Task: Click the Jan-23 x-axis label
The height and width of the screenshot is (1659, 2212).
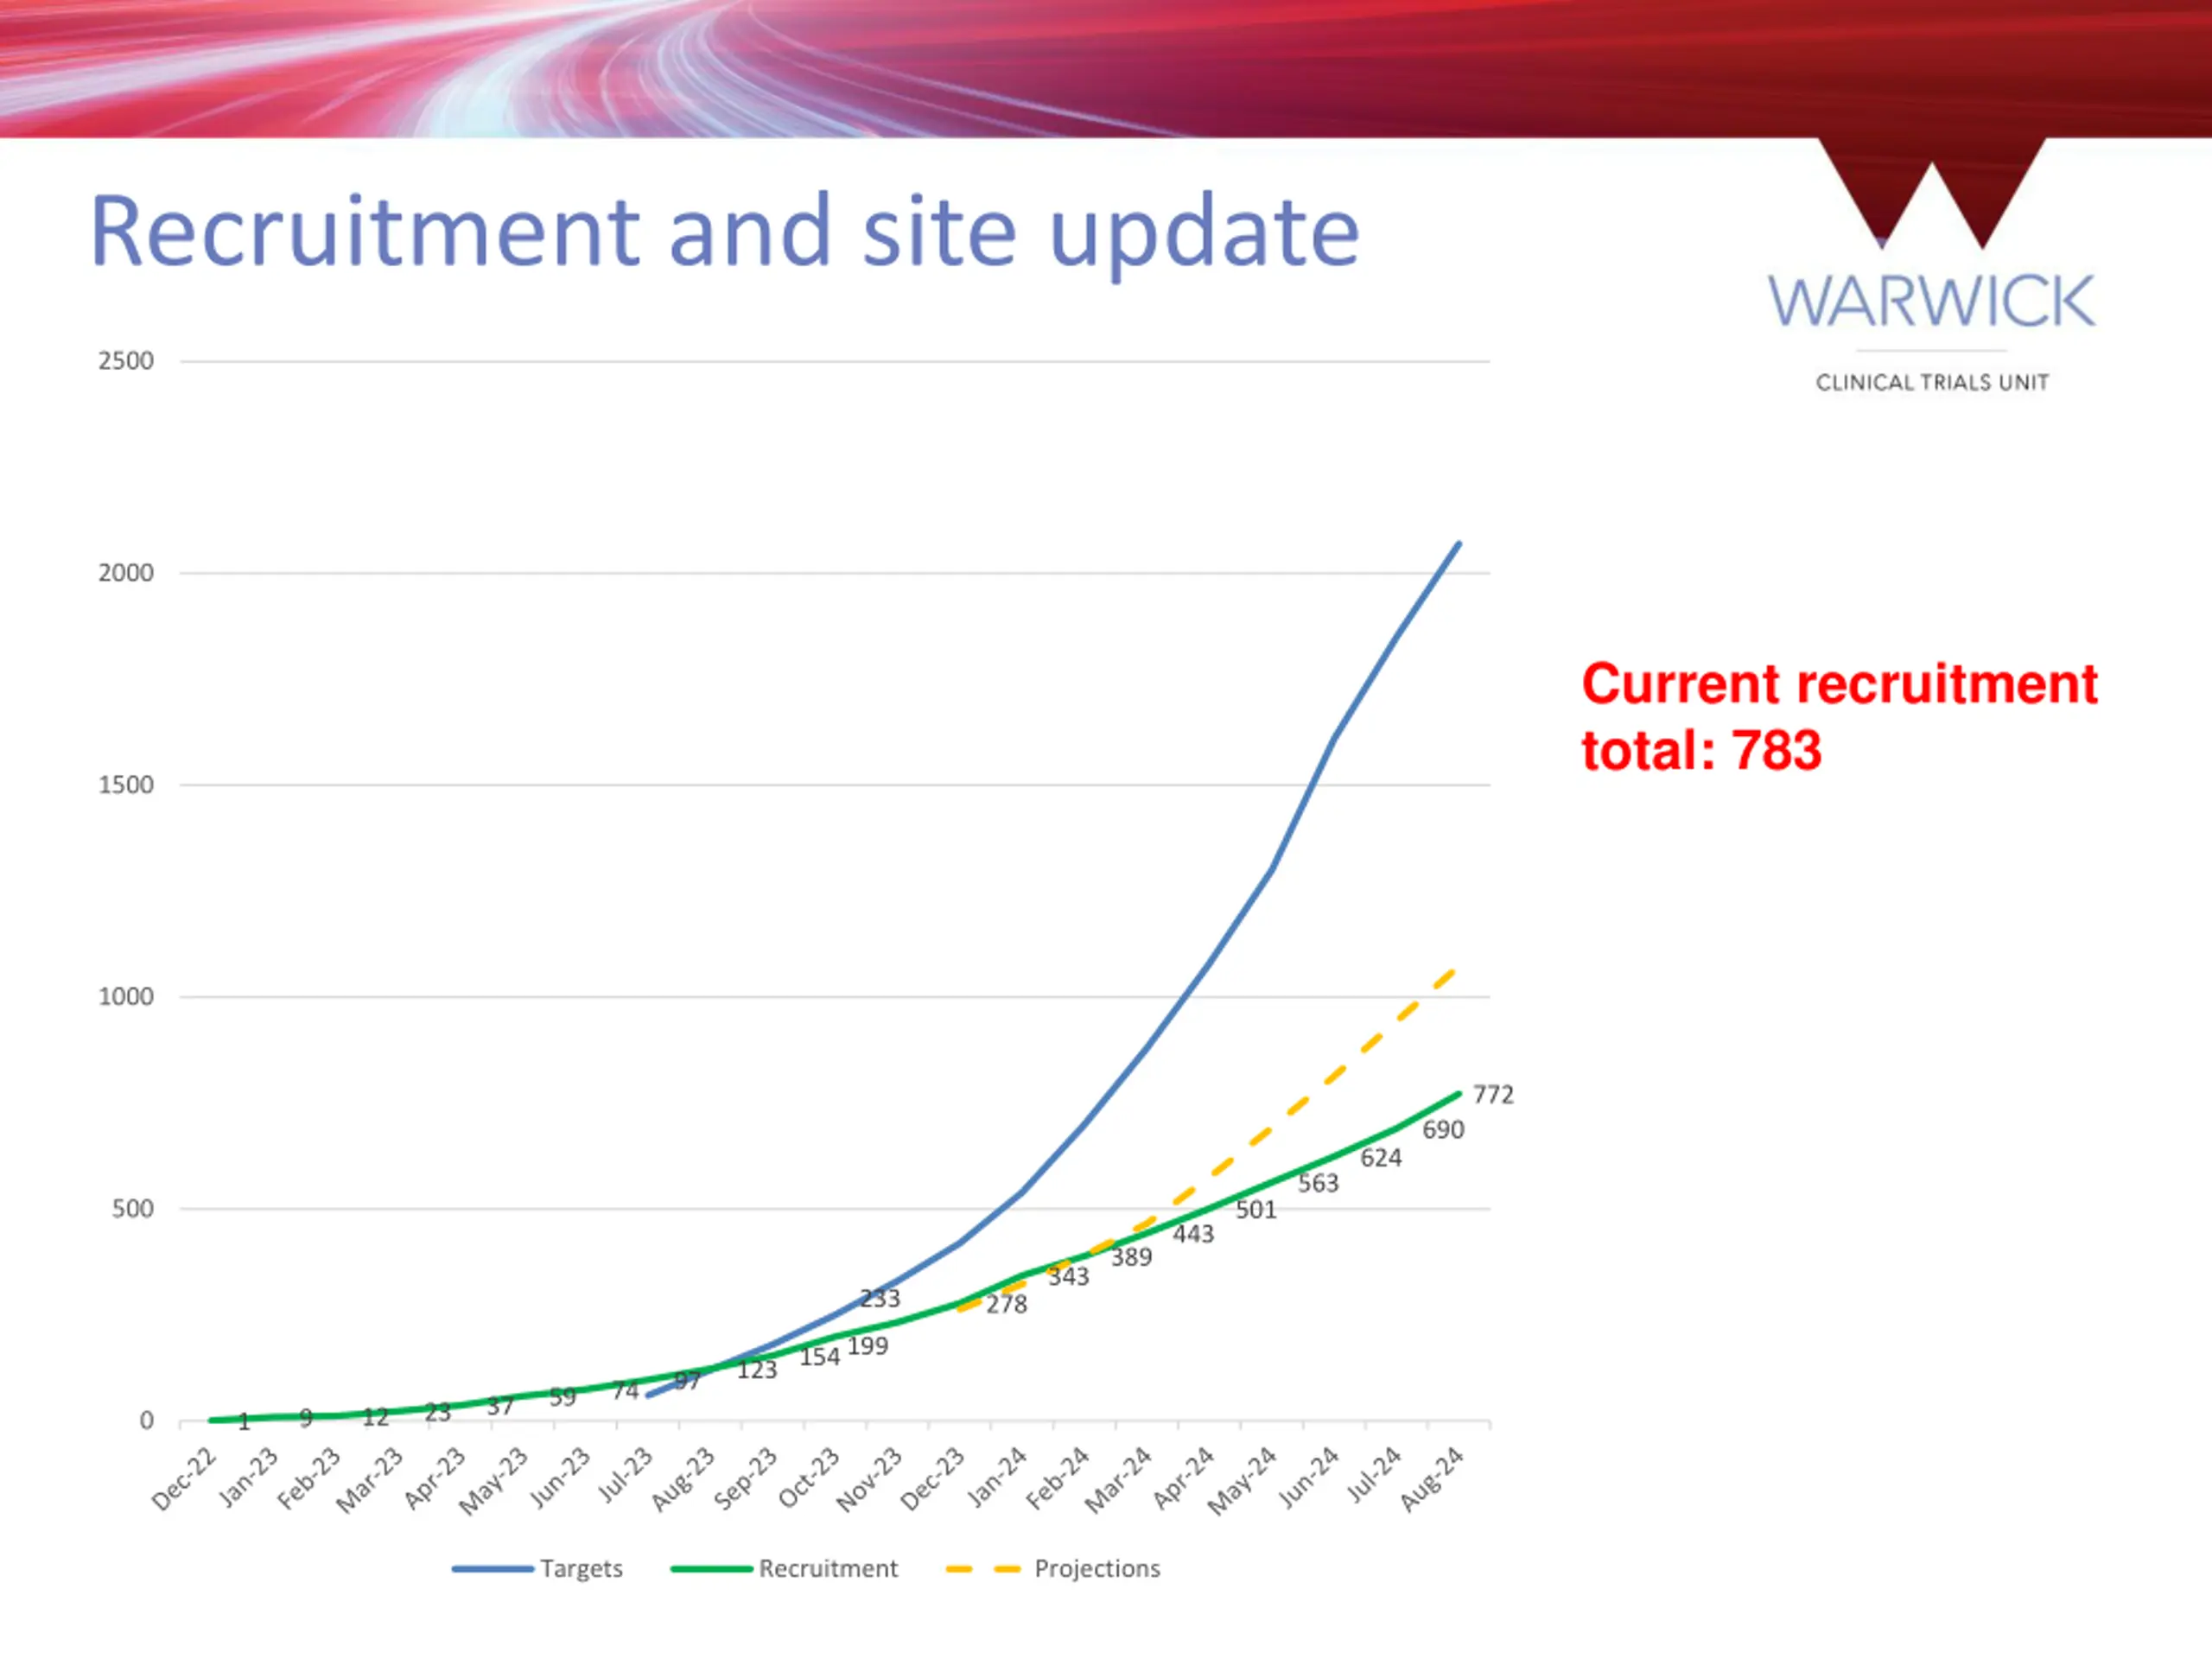Action: (248, 1477)
